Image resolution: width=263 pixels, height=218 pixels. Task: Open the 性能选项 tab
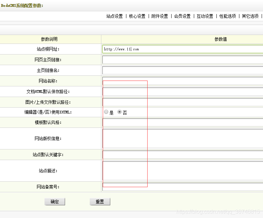click(x=228, y=16)
